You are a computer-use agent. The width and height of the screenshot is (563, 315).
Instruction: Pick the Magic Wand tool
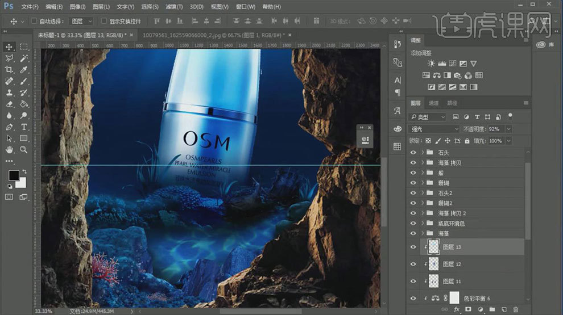24,58
